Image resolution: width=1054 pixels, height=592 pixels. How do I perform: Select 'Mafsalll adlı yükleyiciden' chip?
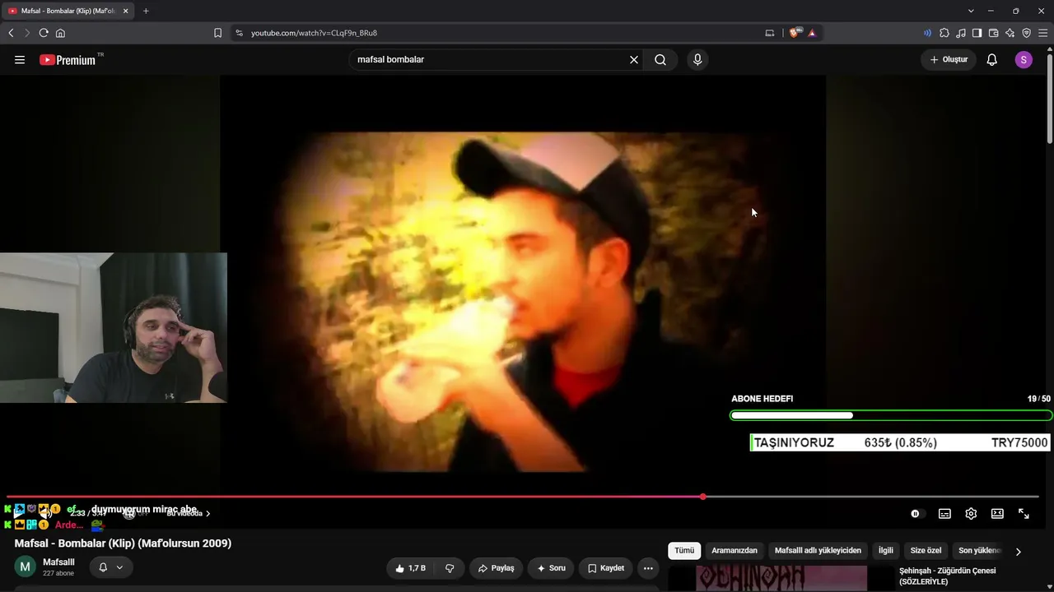(x=818, y=551)
